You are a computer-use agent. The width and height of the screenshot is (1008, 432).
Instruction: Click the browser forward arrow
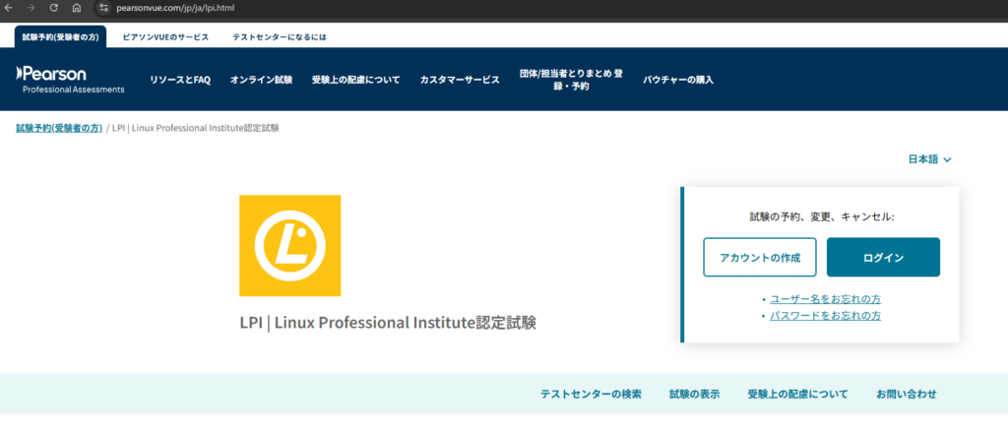pyautogui.click(x=31, y=7)
